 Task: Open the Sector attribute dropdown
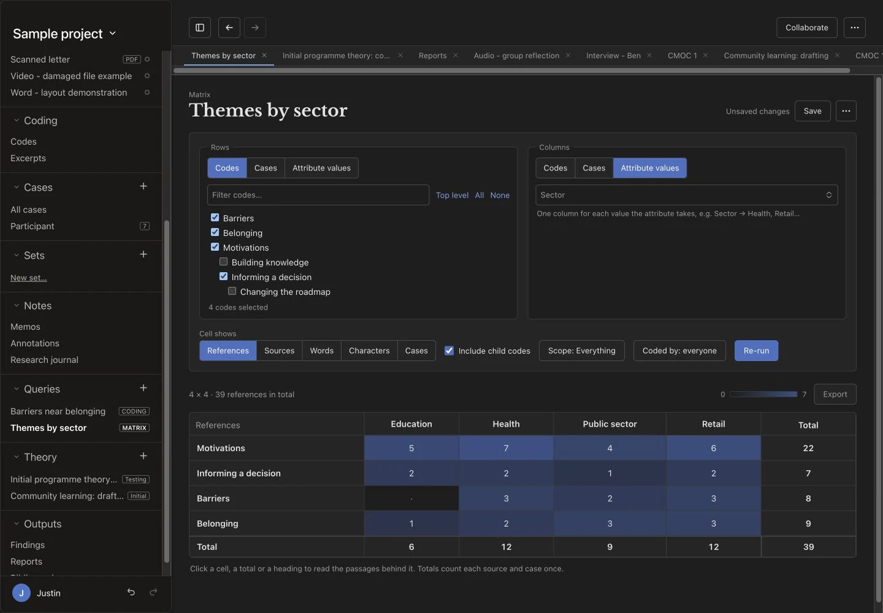pos(687,195)
